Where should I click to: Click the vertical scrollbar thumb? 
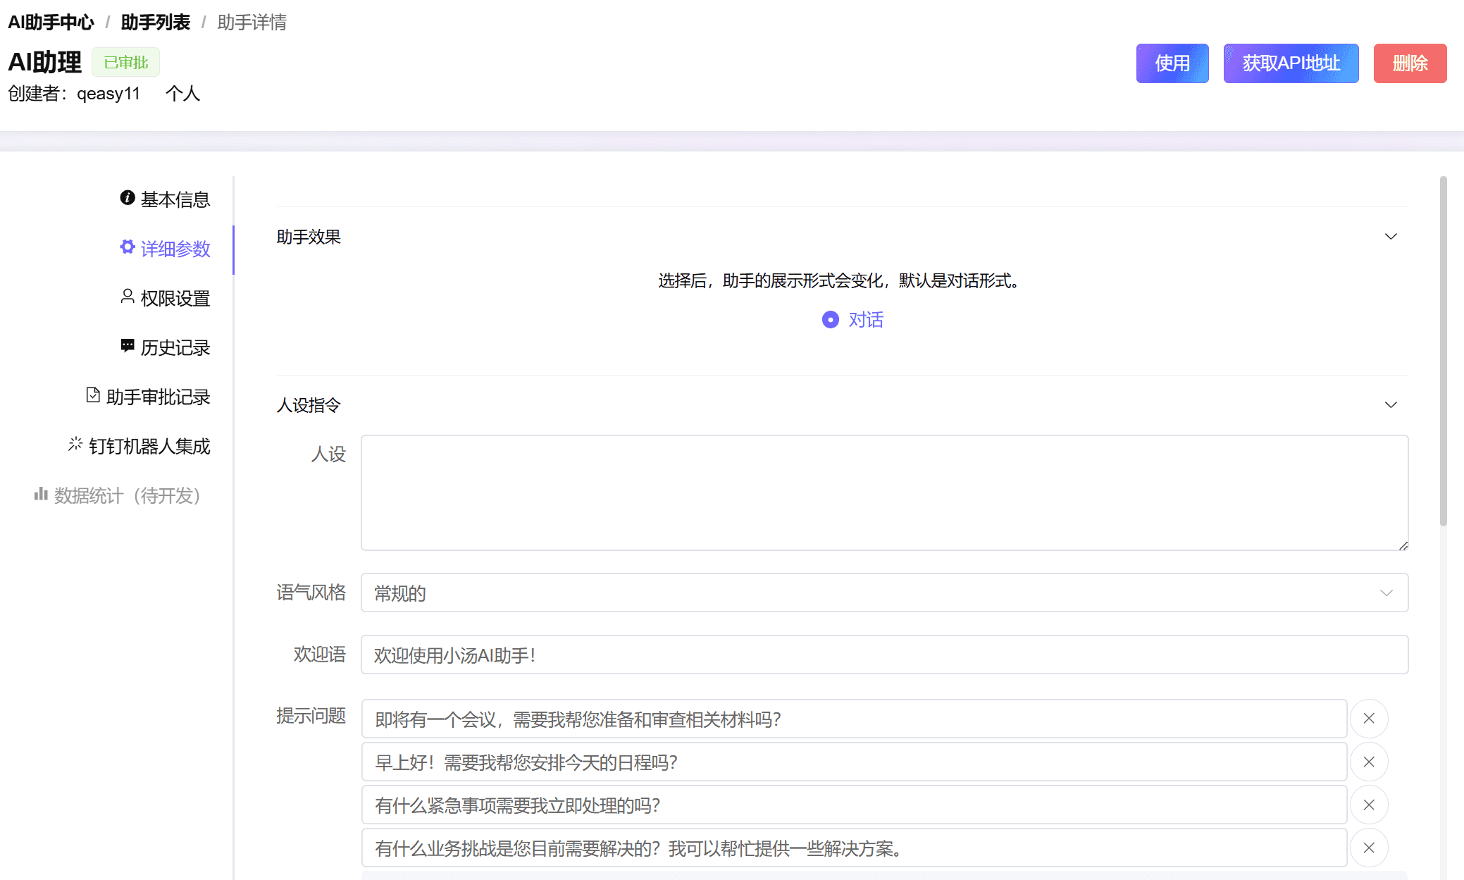[x=1444, y=351]
